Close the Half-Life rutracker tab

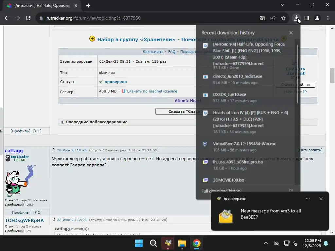(76, 6)
